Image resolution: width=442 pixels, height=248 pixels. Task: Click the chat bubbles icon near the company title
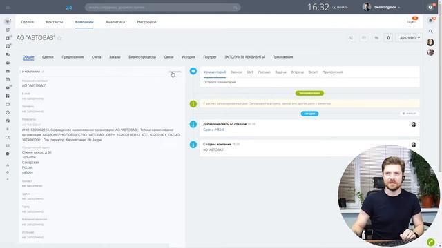376,38
